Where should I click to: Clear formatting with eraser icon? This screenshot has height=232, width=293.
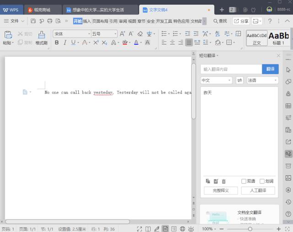(140, 34)
